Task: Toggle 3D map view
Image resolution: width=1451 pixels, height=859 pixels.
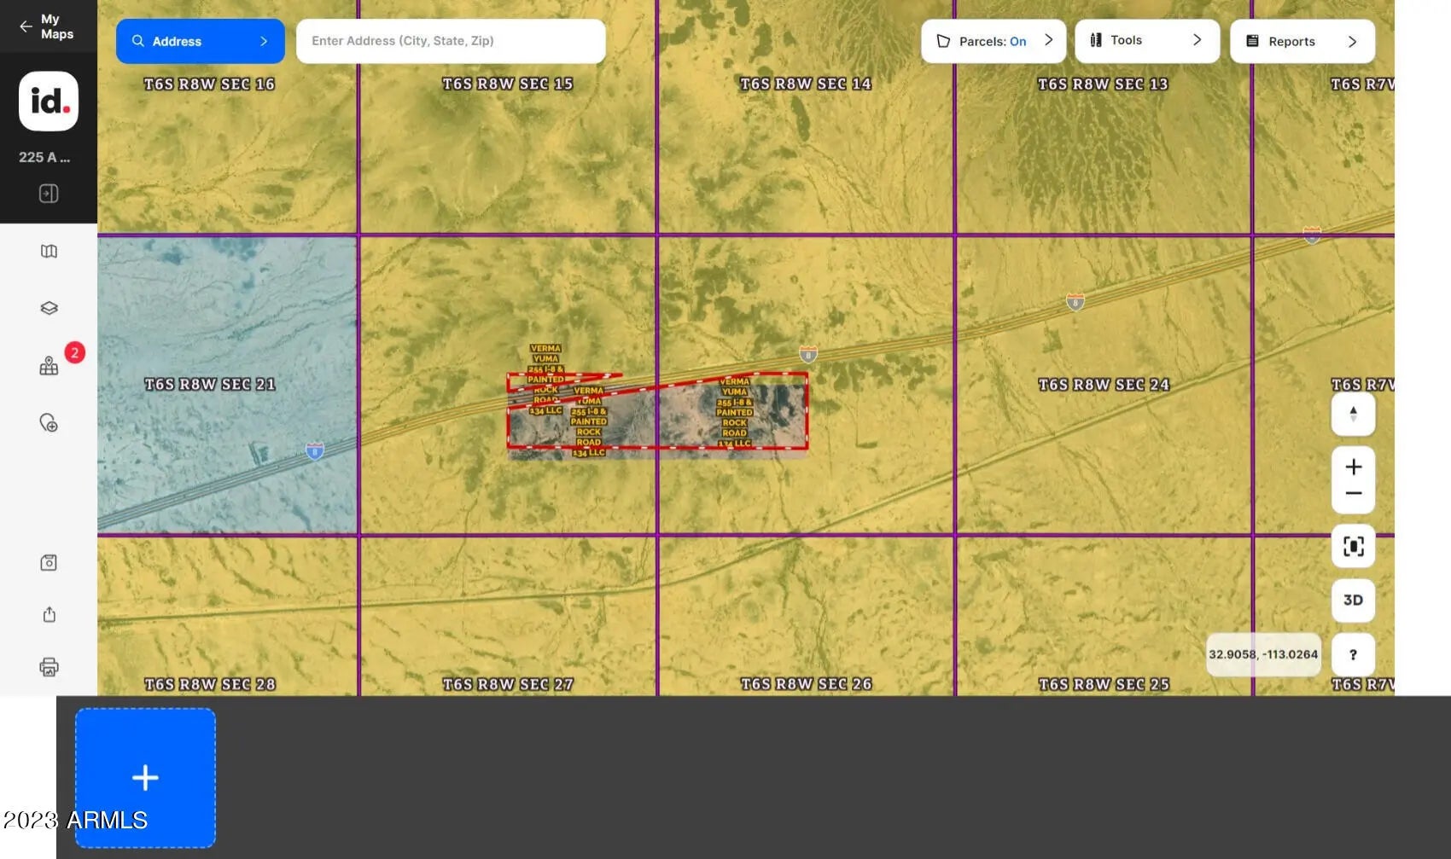Action: tap(1353, 601)
